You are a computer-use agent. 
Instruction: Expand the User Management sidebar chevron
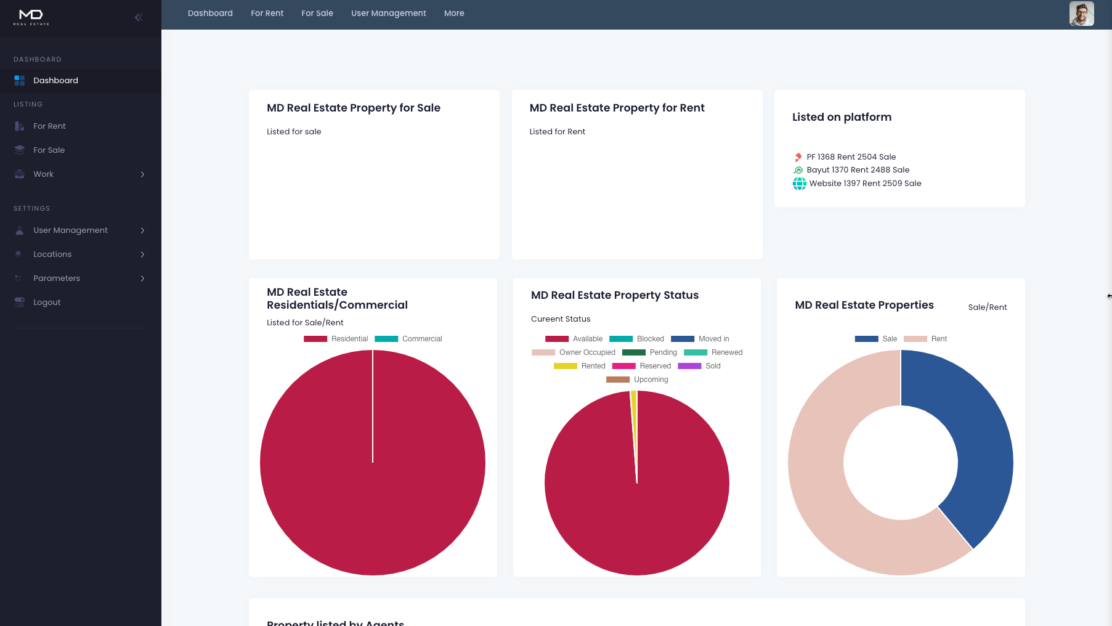click(x=142, y=230)
